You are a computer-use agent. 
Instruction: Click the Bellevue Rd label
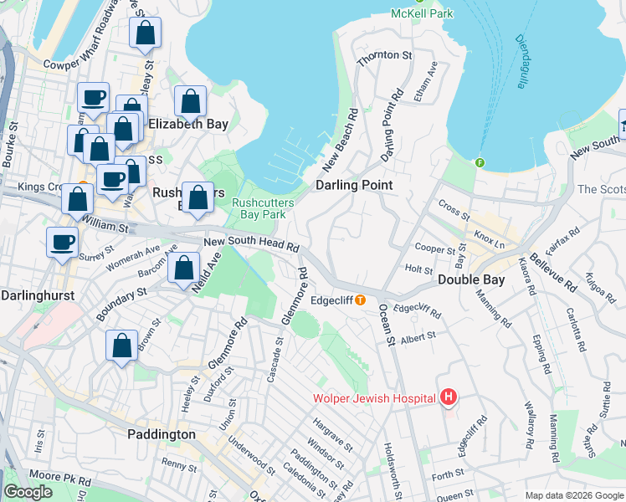(553, 273)
